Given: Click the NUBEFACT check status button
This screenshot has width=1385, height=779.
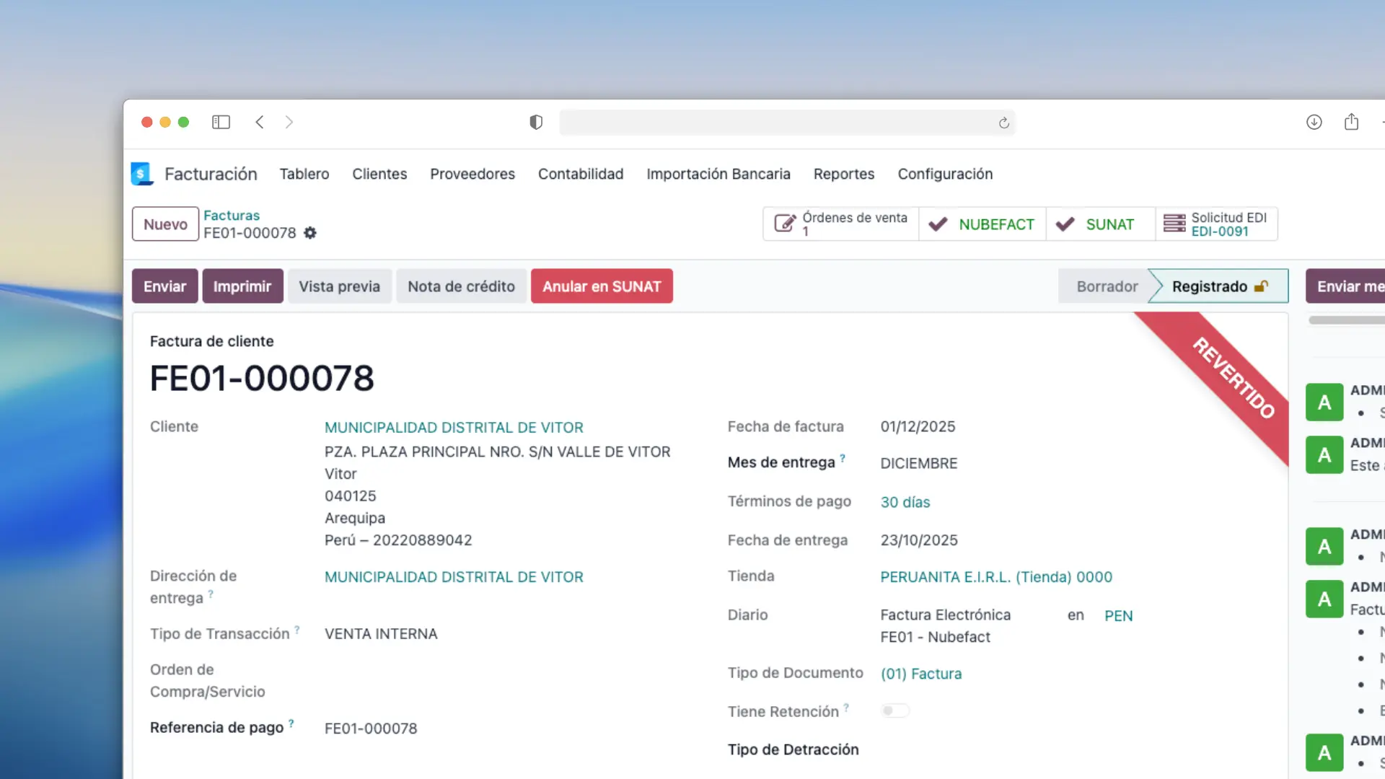Looking at the screenshot, I should (982, 224).
